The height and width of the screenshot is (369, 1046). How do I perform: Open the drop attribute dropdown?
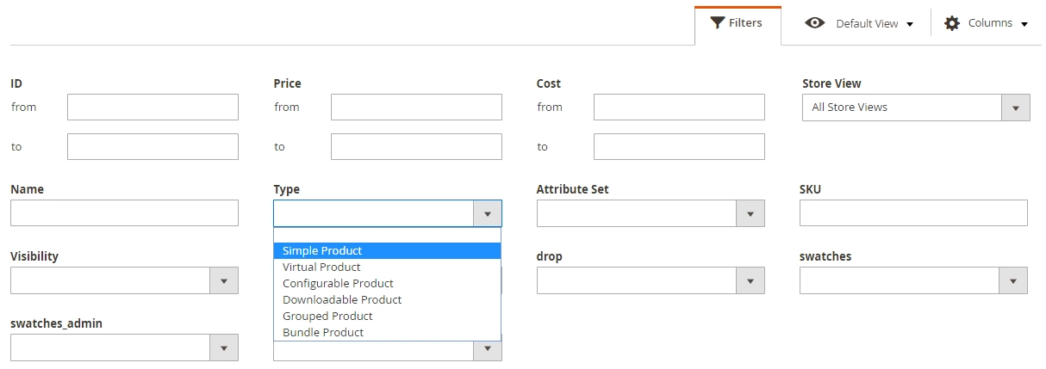pyautogui.click(x=651, y=280)
